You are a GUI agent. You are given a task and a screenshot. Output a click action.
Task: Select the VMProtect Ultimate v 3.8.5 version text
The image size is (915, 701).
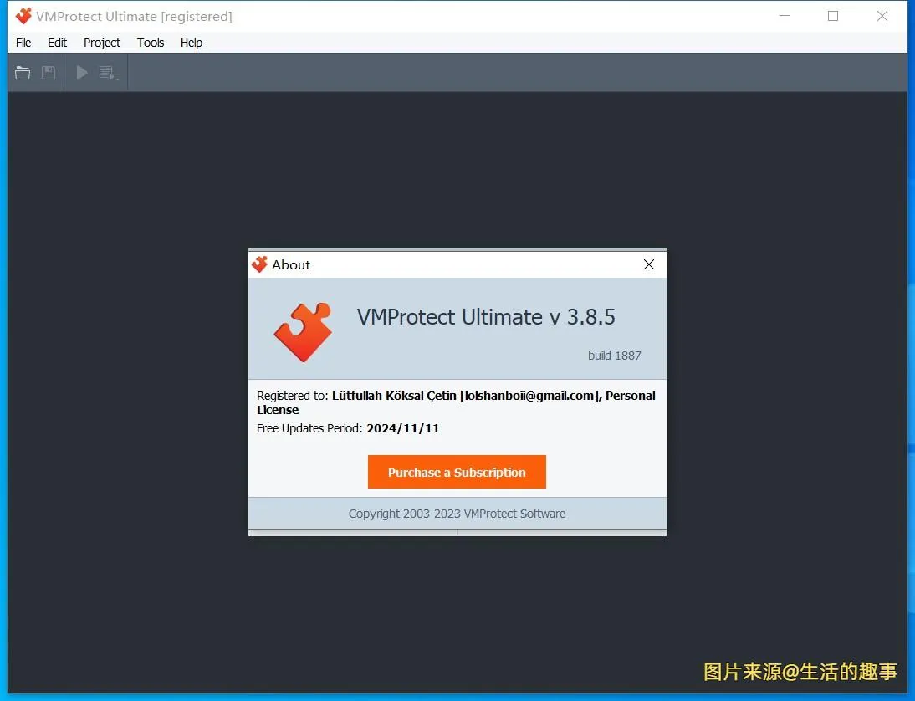pyautogui.click(x=486, y=318)
